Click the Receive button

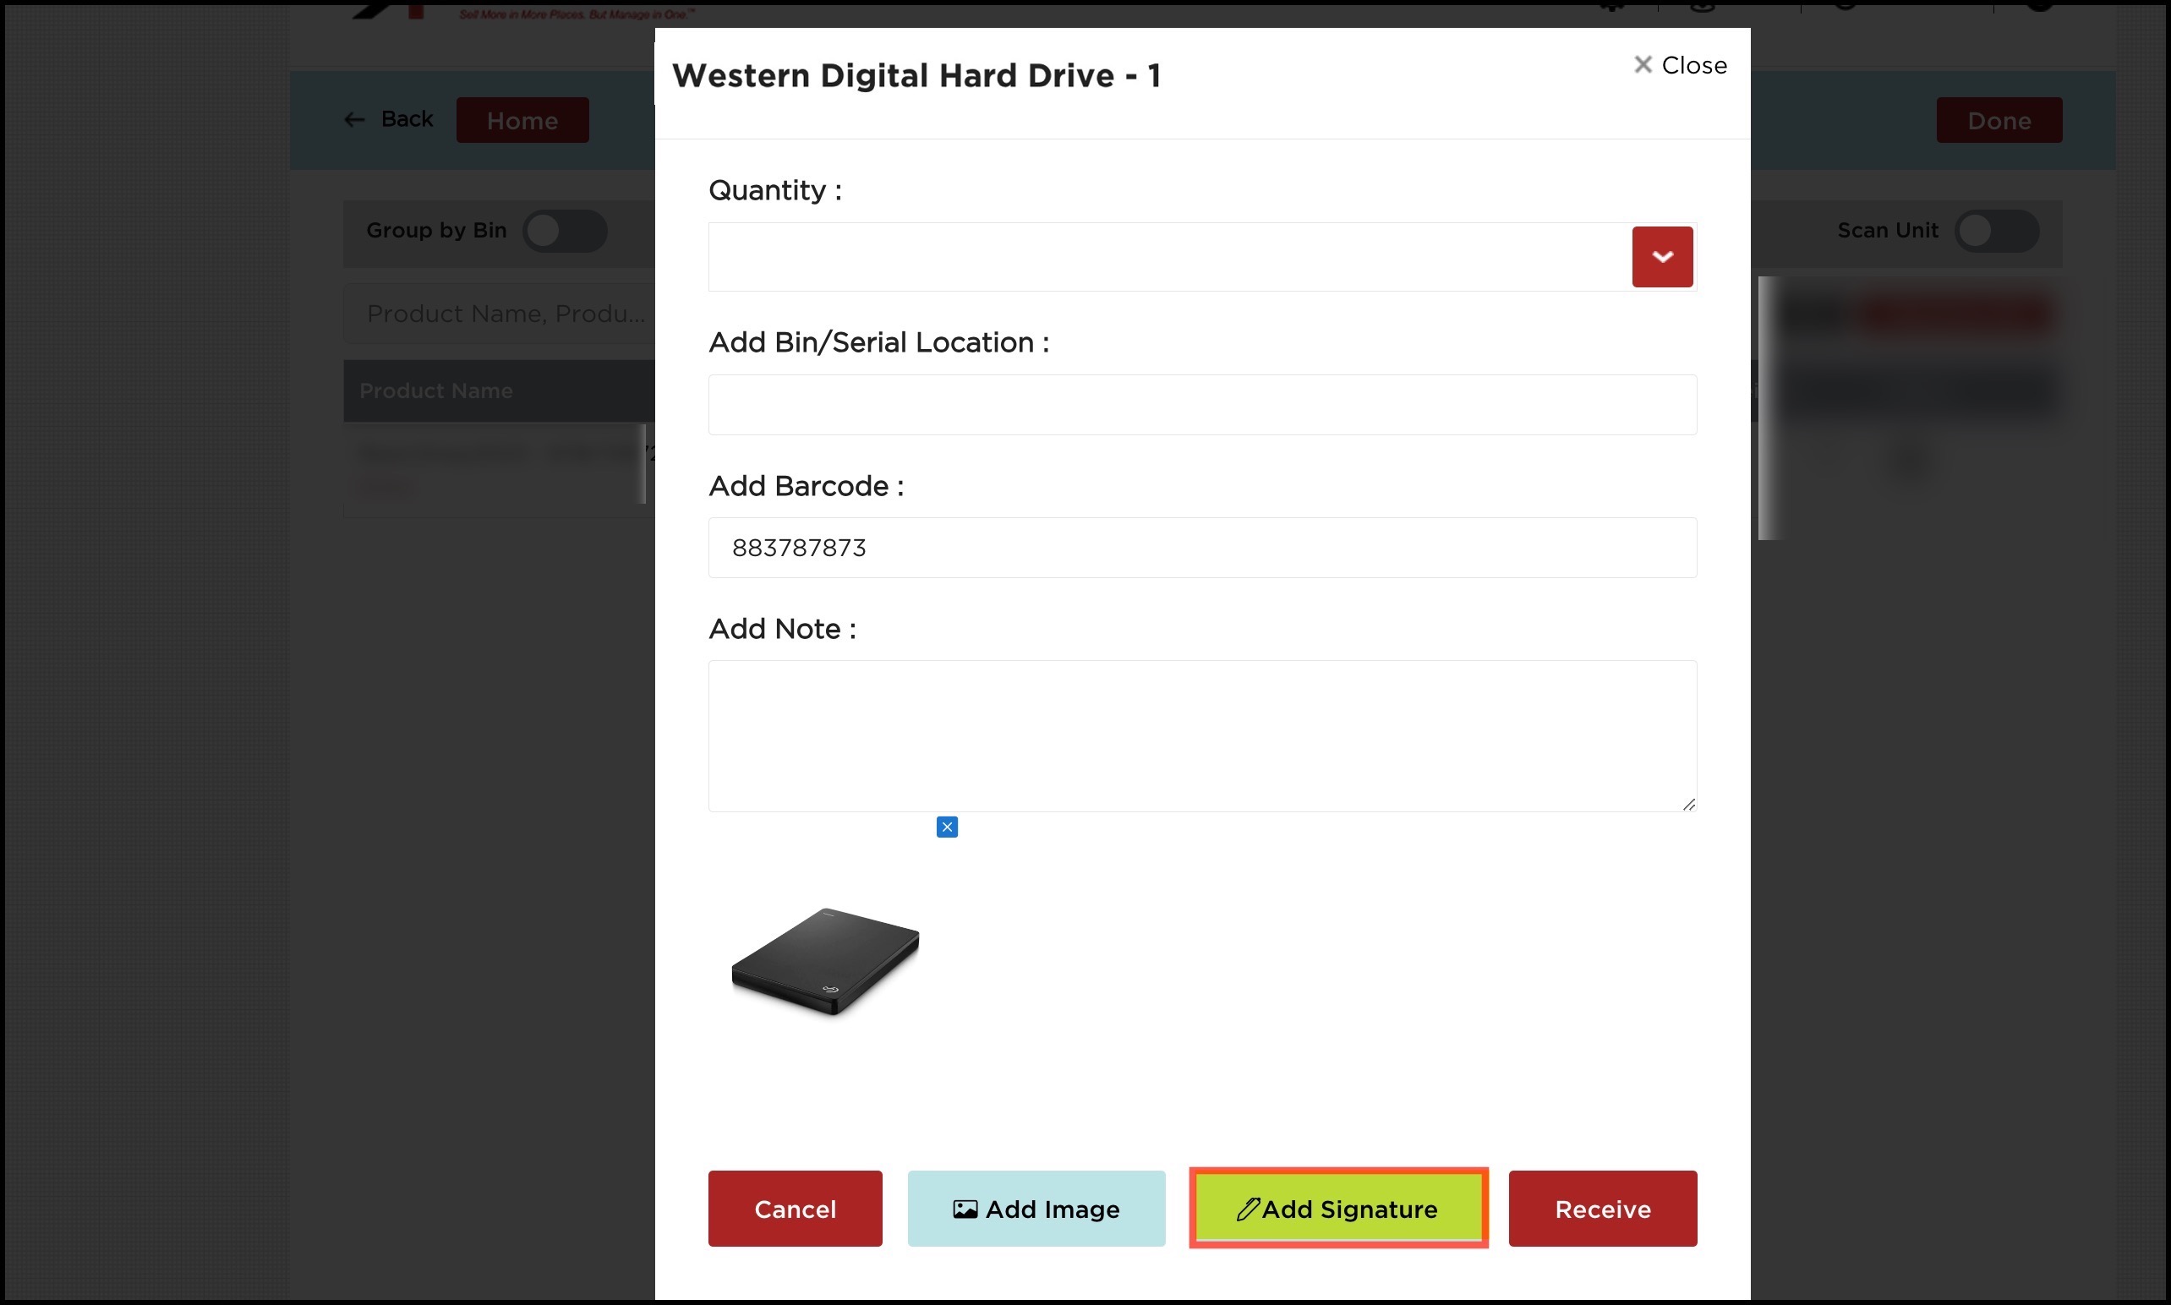1602,1209
